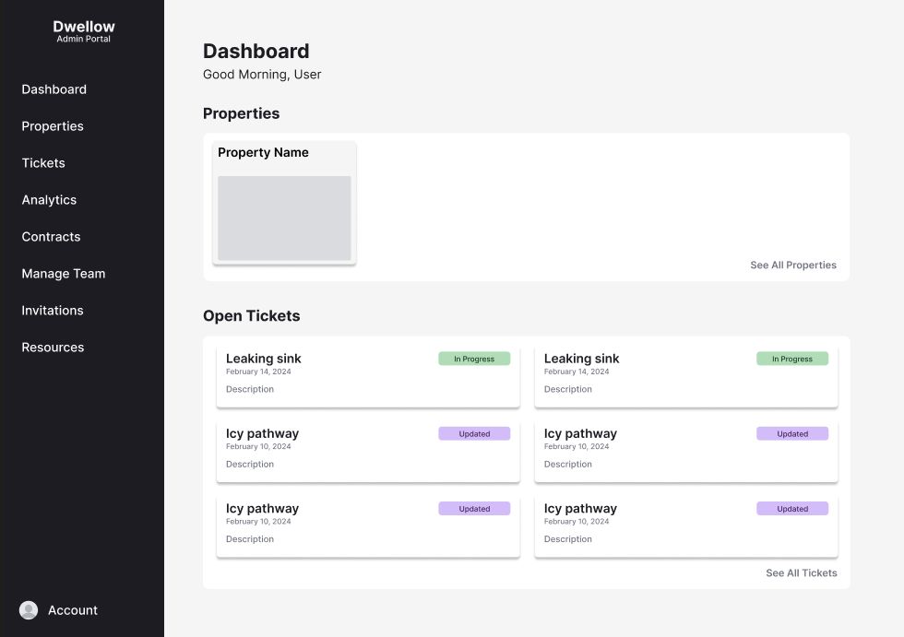The width and height of the screenshot is (904, 637).
Task: Open the bottom-right Icy pathway ticket
Action: (685, 526)
